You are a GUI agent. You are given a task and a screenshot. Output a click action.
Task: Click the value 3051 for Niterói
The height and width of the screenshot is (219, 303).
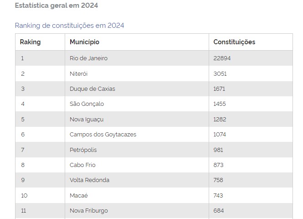point(220,74)
